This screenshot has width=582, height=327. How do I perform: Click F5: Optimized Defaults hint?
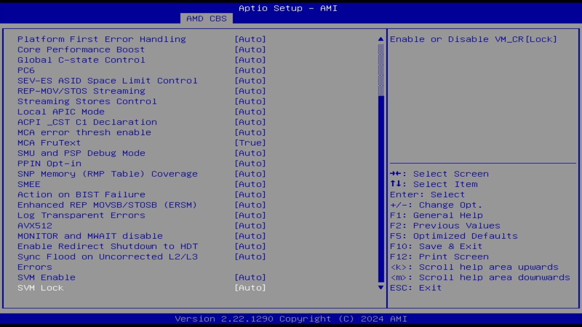click(454, 236)
